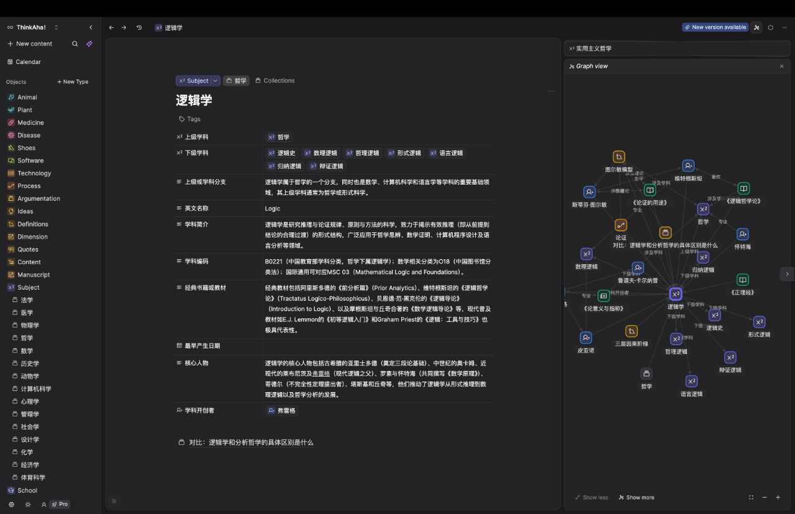Expand the right graph panel side arrow
The width and height of the screenshot is (795, 514).
click(x=787, y=273)
